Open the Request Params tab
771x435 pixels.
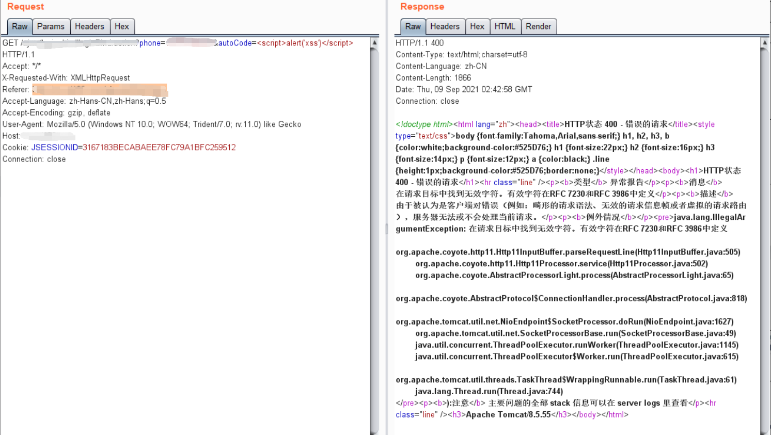tap(51, 26)
